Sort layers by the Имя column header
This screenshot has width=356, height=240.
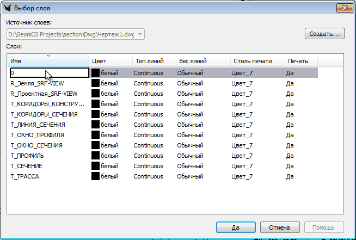pyautogui.click(x=48, y=61)
